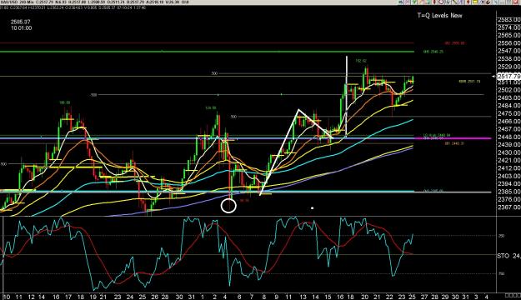
Task: Select the white circle drawn below the candles
Action: click(228, 206)
